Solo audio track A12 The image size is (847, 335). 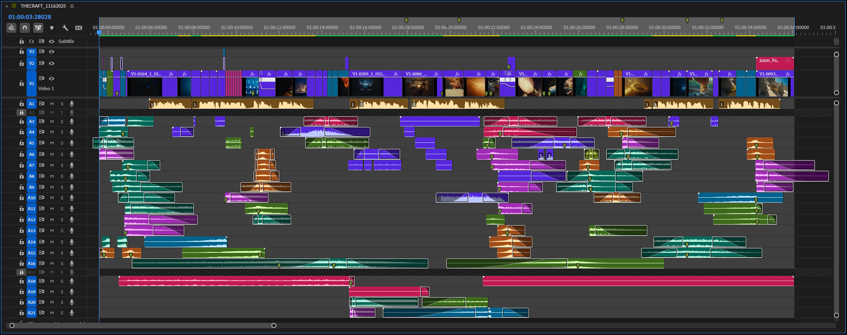pos(62,220)
